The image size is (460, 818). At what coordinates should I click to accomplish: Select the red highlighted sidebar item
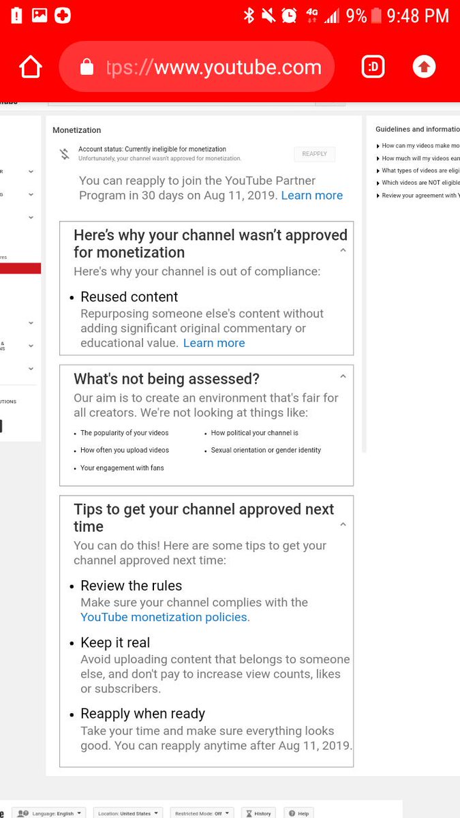[x=20, y=269]
